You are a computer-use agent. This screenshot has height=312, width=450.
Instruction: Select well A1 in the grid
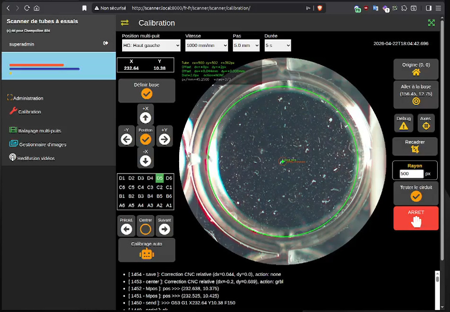169,205
